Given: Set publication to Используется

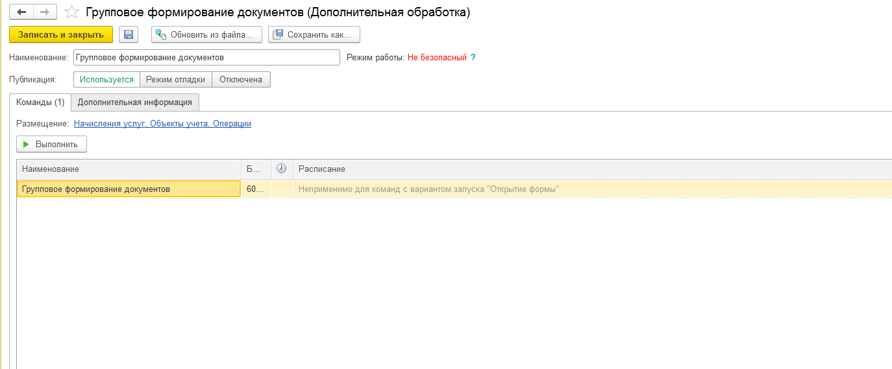Looking at the screenshot, I should click(107, 80).
